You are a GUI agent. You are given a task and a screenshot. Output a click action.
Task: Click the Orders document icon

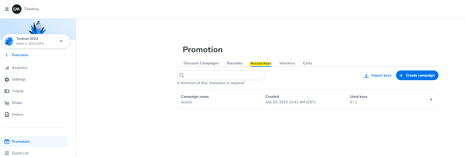(x=7, y=114)
